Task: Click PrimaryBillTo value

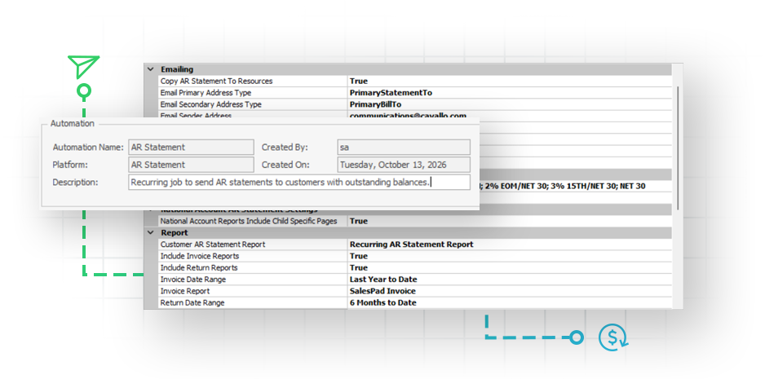Action: 375,104
